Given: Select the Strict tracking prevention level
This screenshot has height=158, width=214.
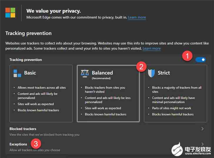Looking at the screenshot, I should point(175,93).
